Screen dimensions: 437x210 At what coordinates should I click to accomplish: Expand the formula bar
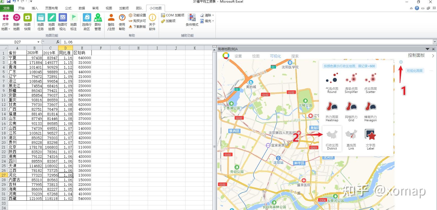pyautogui.click(x=434, y=42)
